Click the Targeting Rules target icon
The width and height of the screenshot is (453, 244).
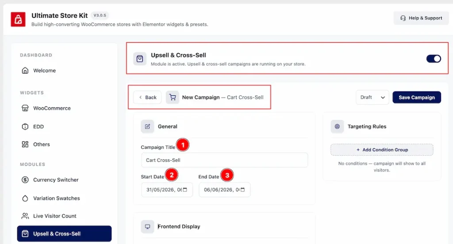click(337, 127)
